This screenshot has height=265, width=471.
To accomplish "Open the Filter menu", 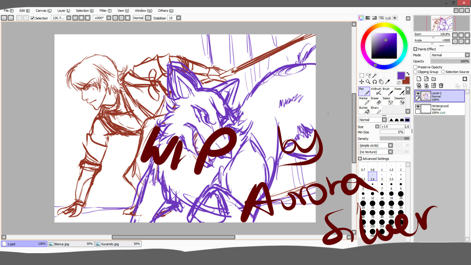I will tap(105, 11).
